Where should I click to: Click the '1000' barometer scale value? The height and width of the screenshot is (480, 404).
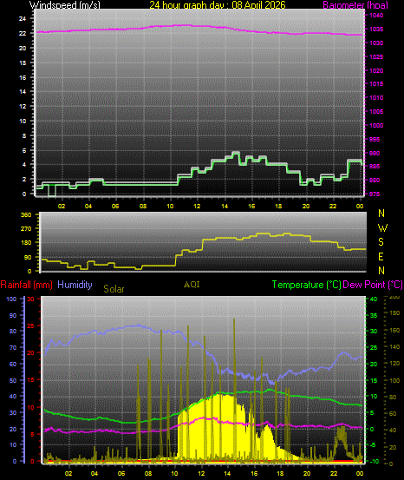coord(376,126)
